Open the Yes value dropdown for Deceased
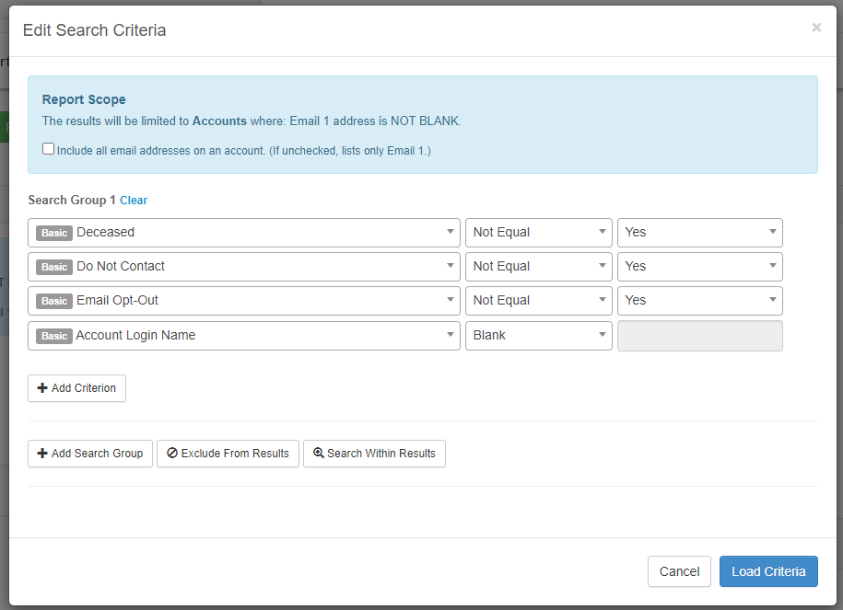Viewport: 843px width, 610px height. tap(700, 233)
